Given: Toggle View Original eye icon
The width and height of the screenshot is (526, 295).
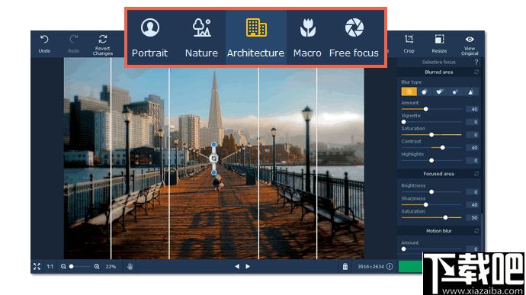Looking at the screenshot, I should tap(470, 40).
